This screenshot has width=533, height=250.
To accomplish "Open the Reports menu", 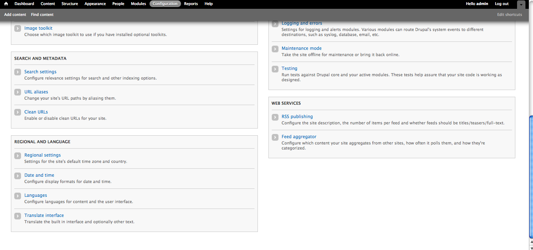I will (191, 4).
